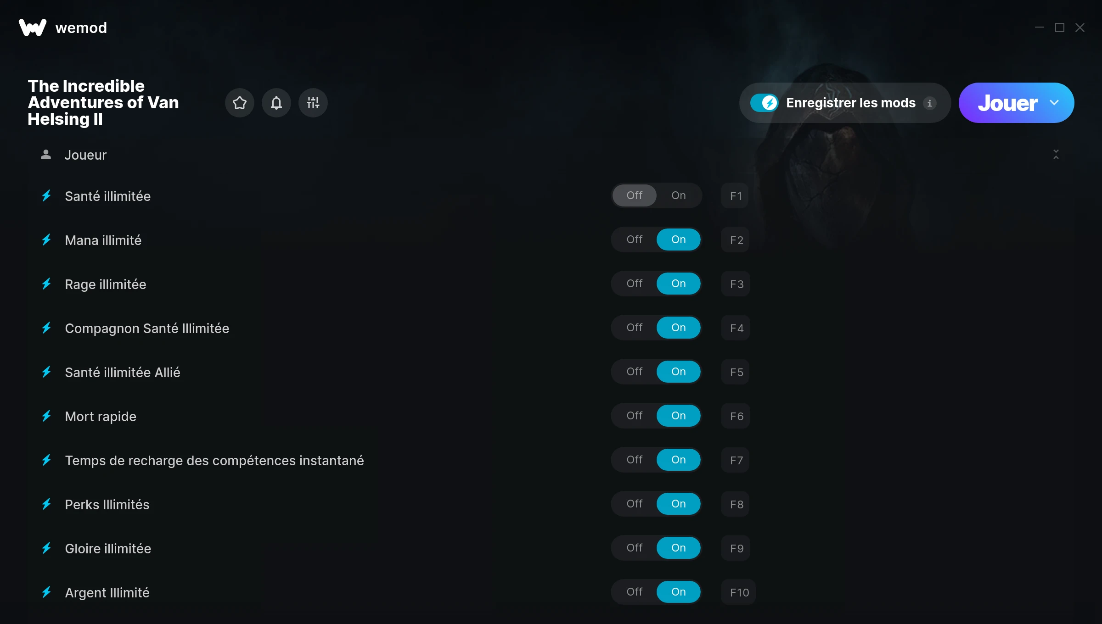This screenshot has width=1102, height=624.
Task: Turn off Mana illimité
Action: pos(634,240)
